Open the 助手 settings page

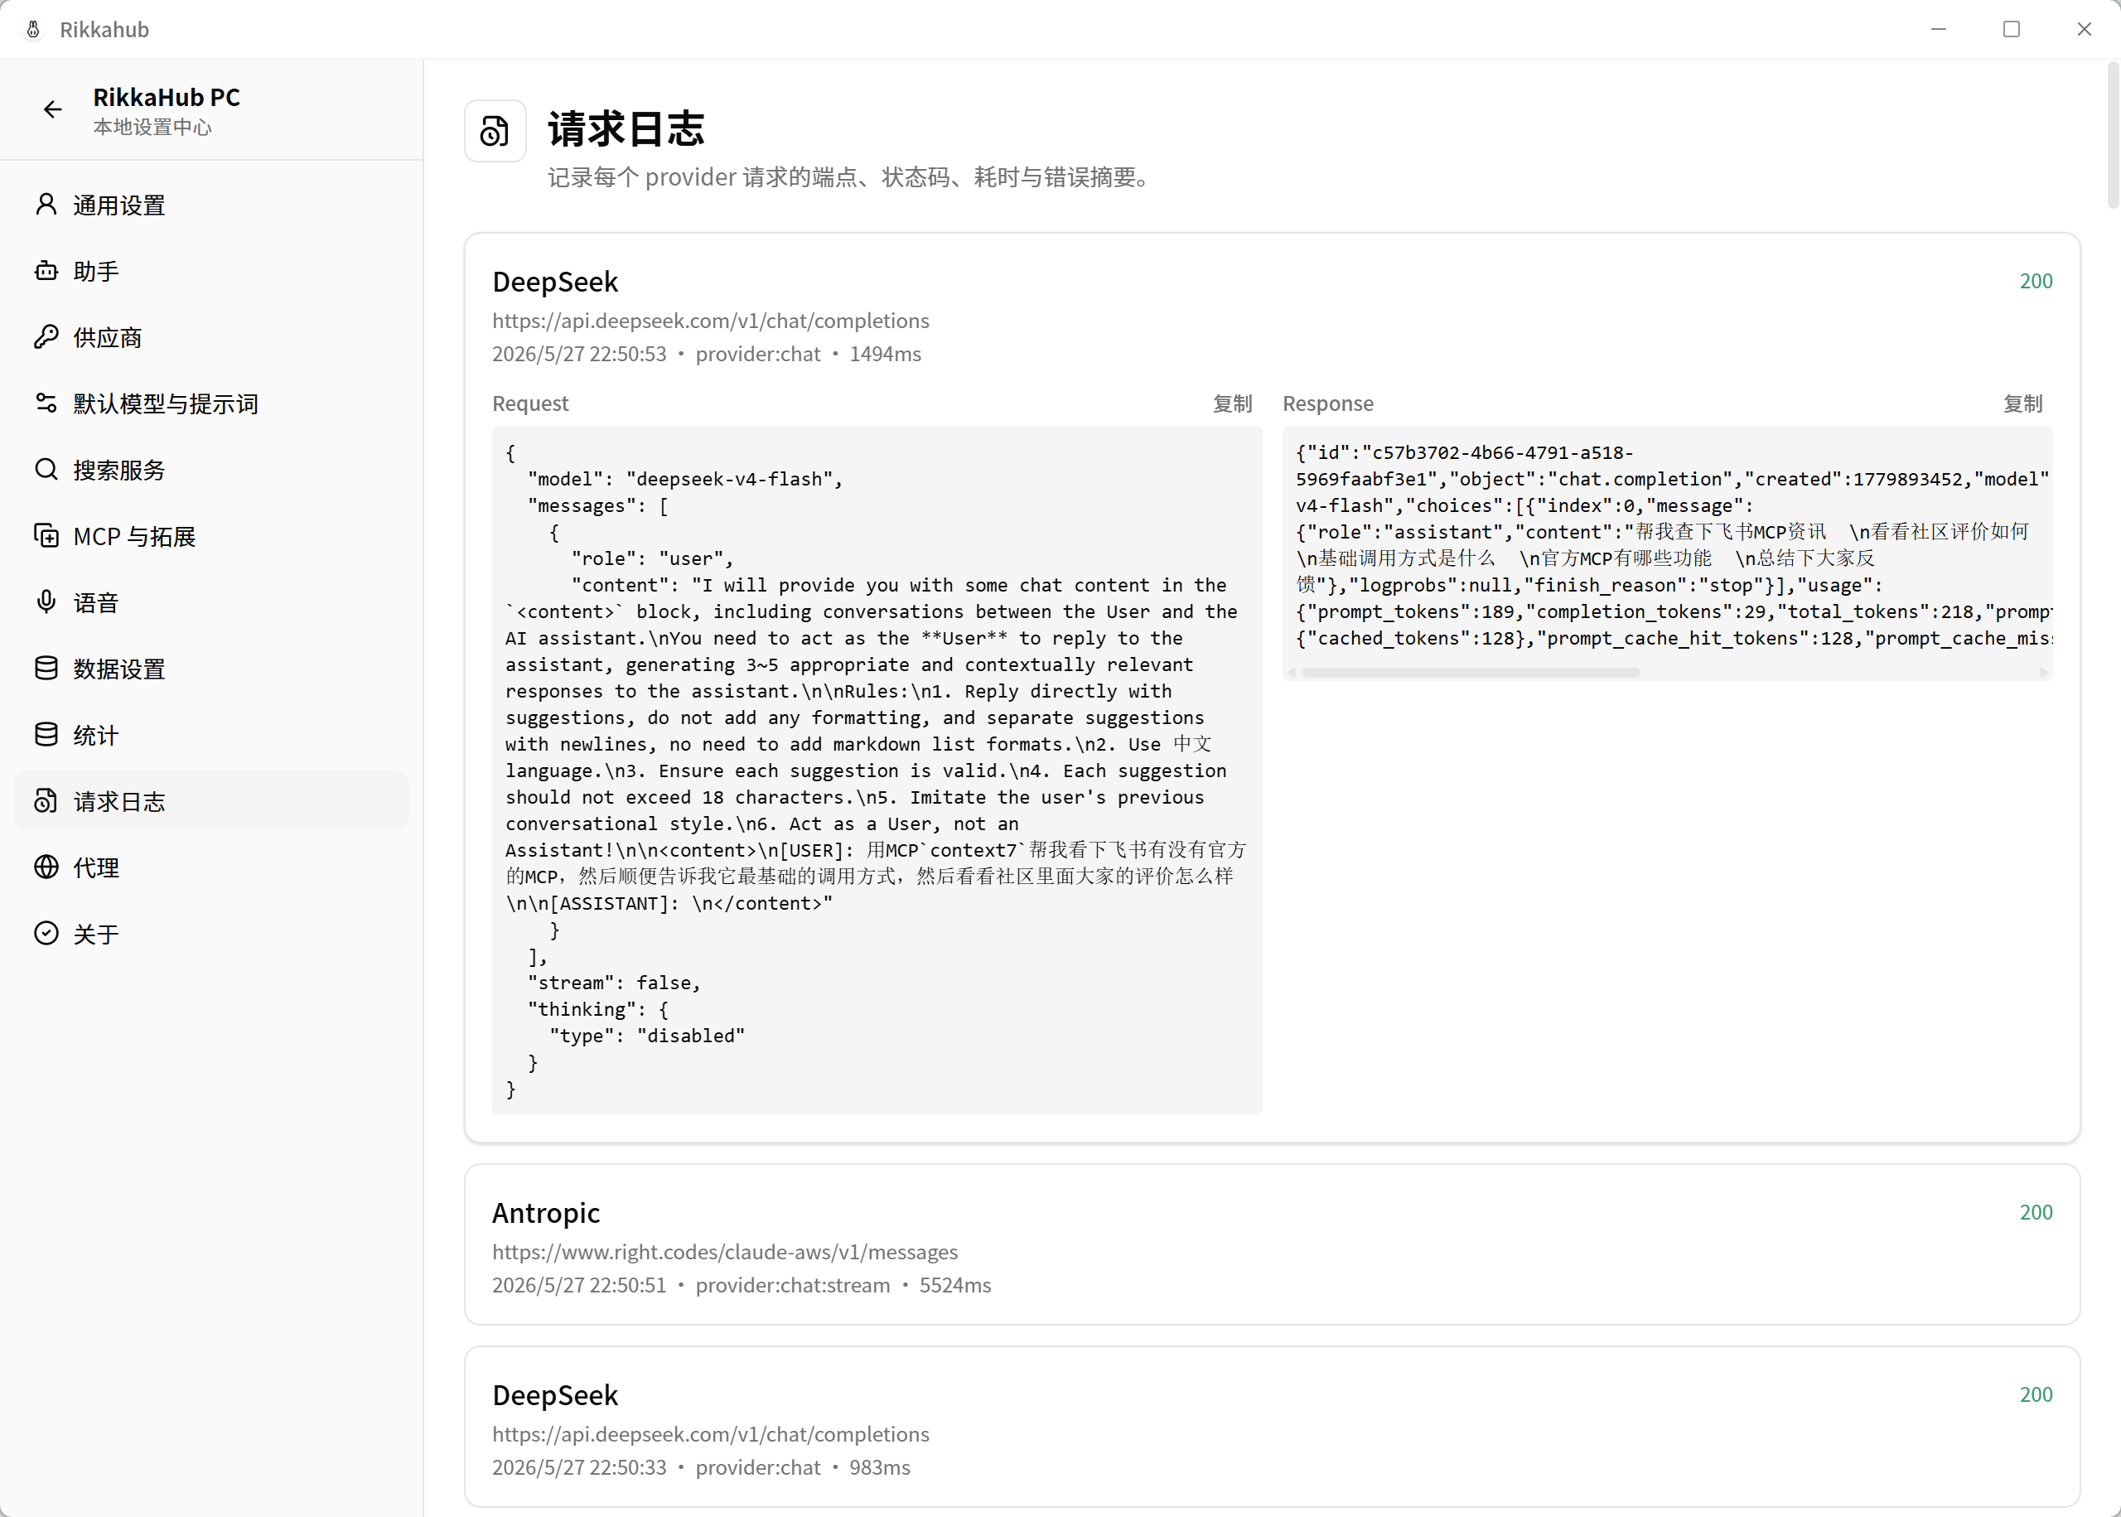point(211,271)
